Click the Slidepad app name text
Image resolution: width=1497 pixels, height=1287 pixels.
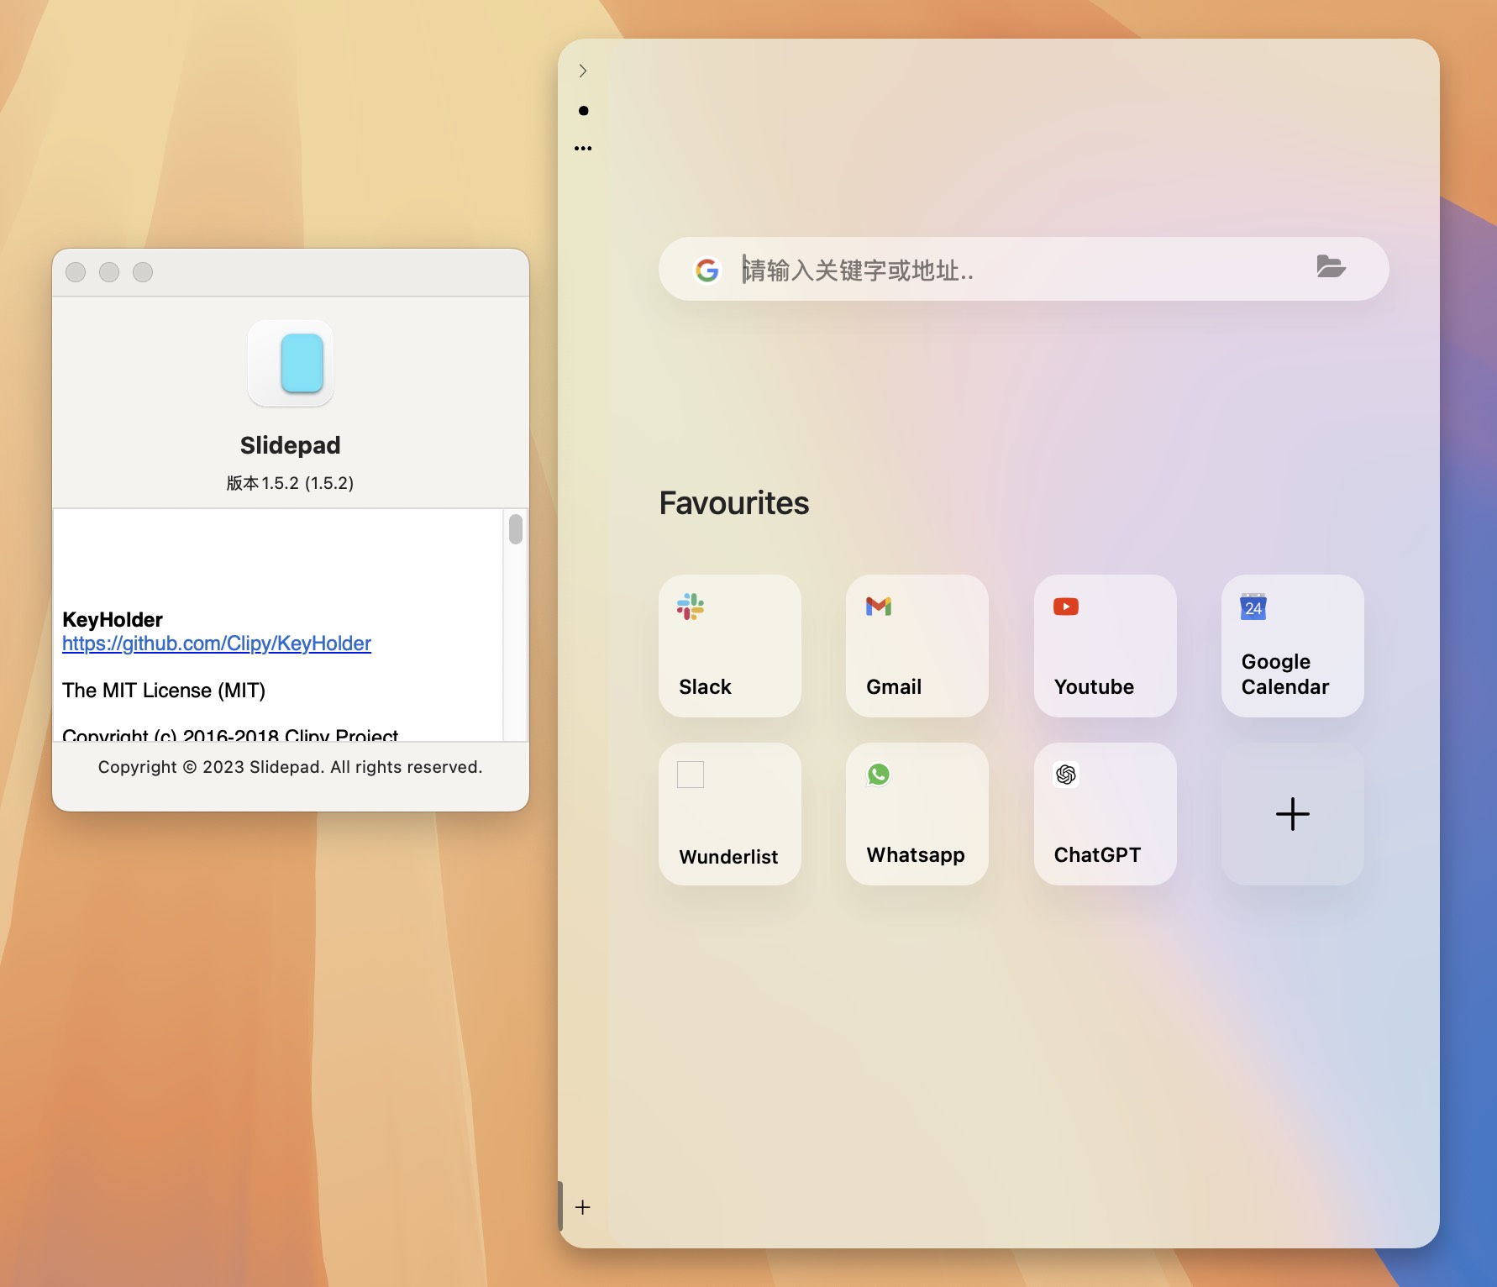(291, 445)
